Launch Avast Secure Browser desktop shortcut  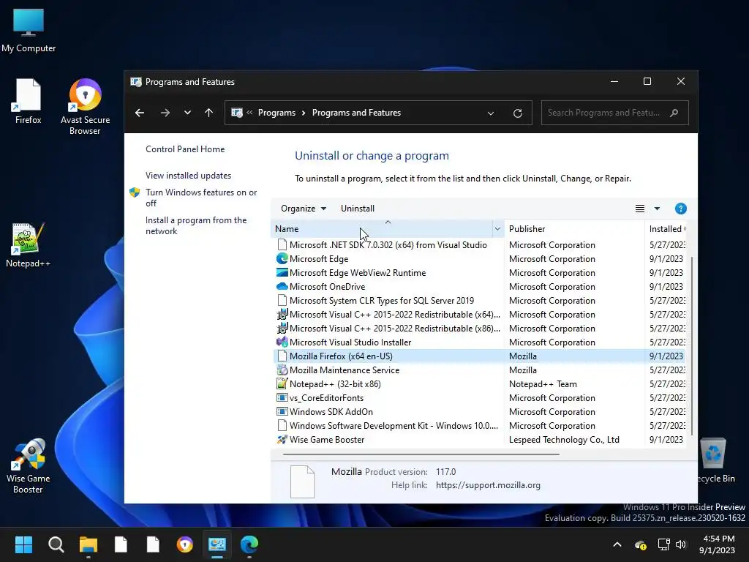coord(85,106)
